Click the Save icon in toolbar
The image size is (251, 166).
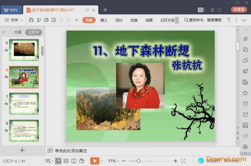click(31, 20)
